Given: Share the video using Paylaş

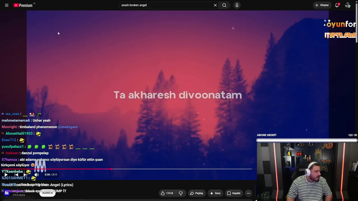Looking at the screenshot, I should click(x=196, y=193).
